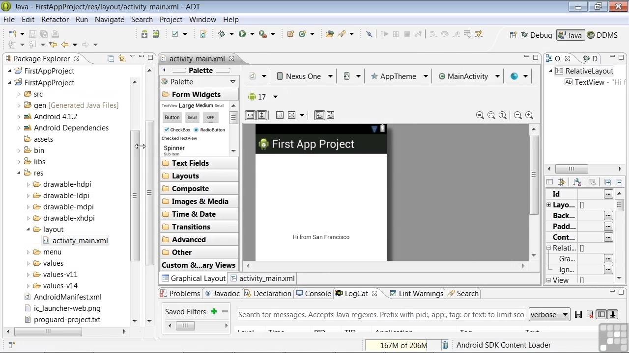This screenshot has height=353, width=629.
Task: Open the Android SDK Manager icon
Action: click(144, 34)
